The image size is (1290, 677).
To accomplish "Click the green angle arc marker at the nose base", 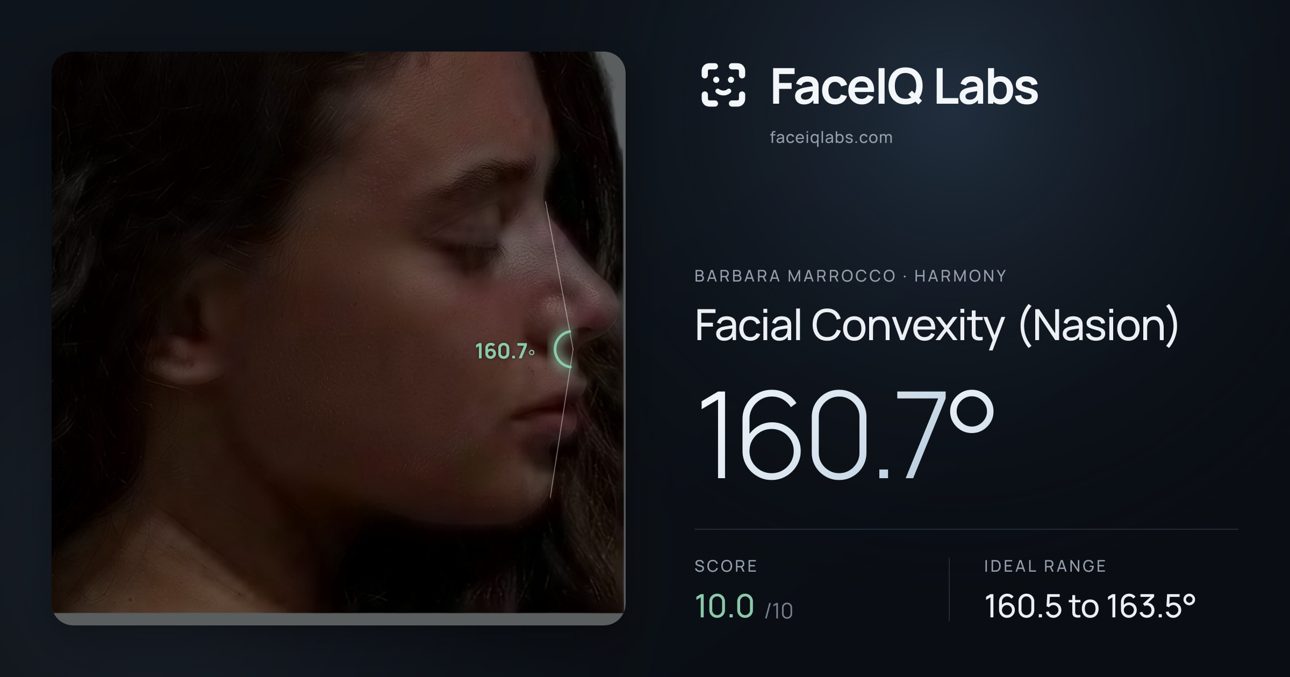I will pos(563,349).
